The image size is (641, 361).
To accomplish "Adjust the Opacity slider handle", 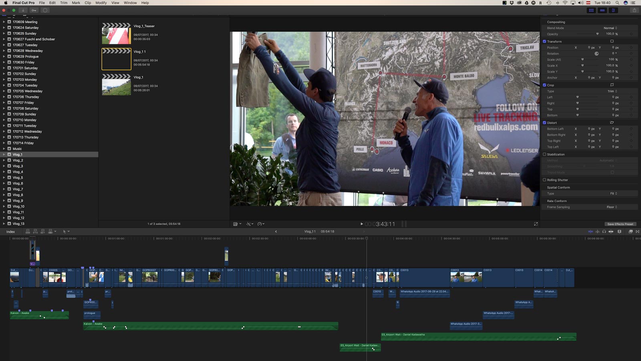I will click(x=597, y=34).
